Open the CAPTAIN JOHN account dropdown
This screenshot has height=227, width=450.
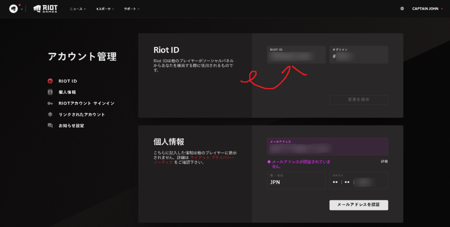click(427, 9)
